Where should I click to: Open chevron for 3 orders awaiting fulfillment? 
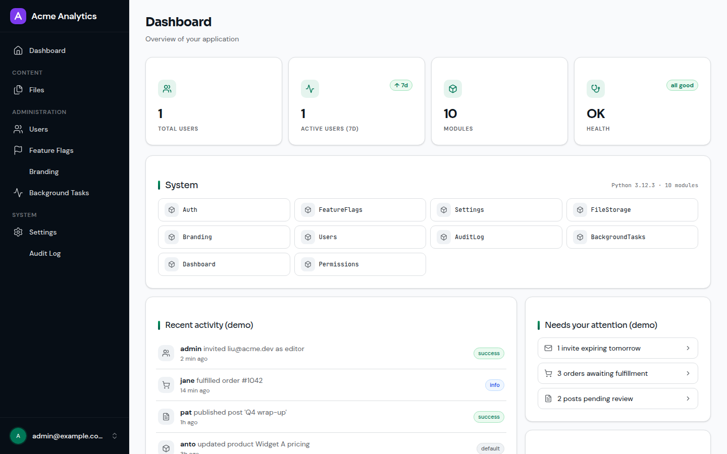tap(688, 373)
